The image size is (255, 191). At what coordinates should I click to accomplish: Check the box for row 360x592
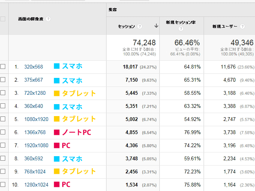pyautogui.click(x=3, y=158)
